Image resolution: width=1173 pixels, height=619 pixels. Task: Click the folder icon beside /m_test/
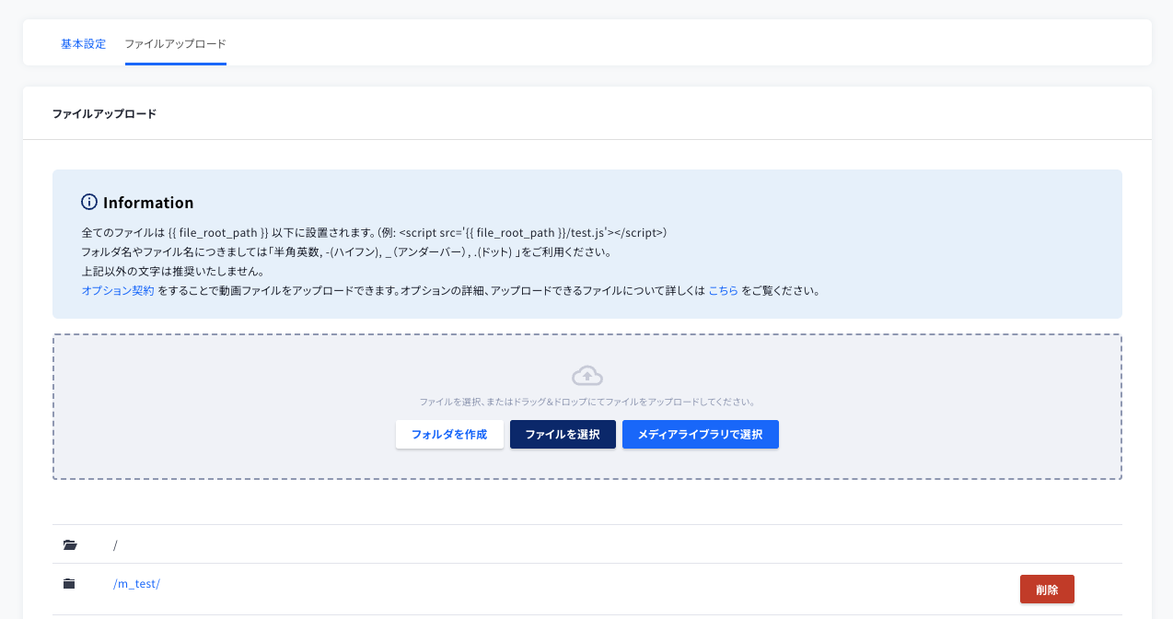point(69,584)
